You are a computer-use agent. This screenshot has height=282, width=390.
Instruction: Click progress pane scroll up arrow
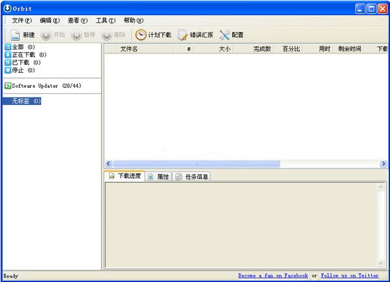point(380,188)
